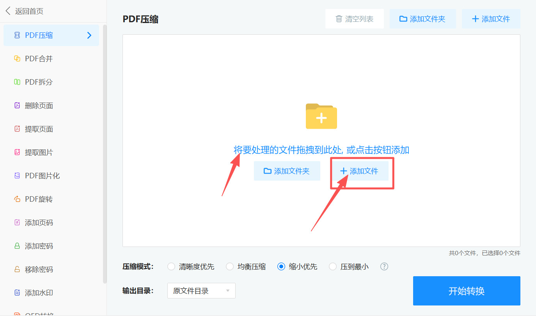
Task: Open 添加水印 in the sidebar
Action: click(51, 293)
